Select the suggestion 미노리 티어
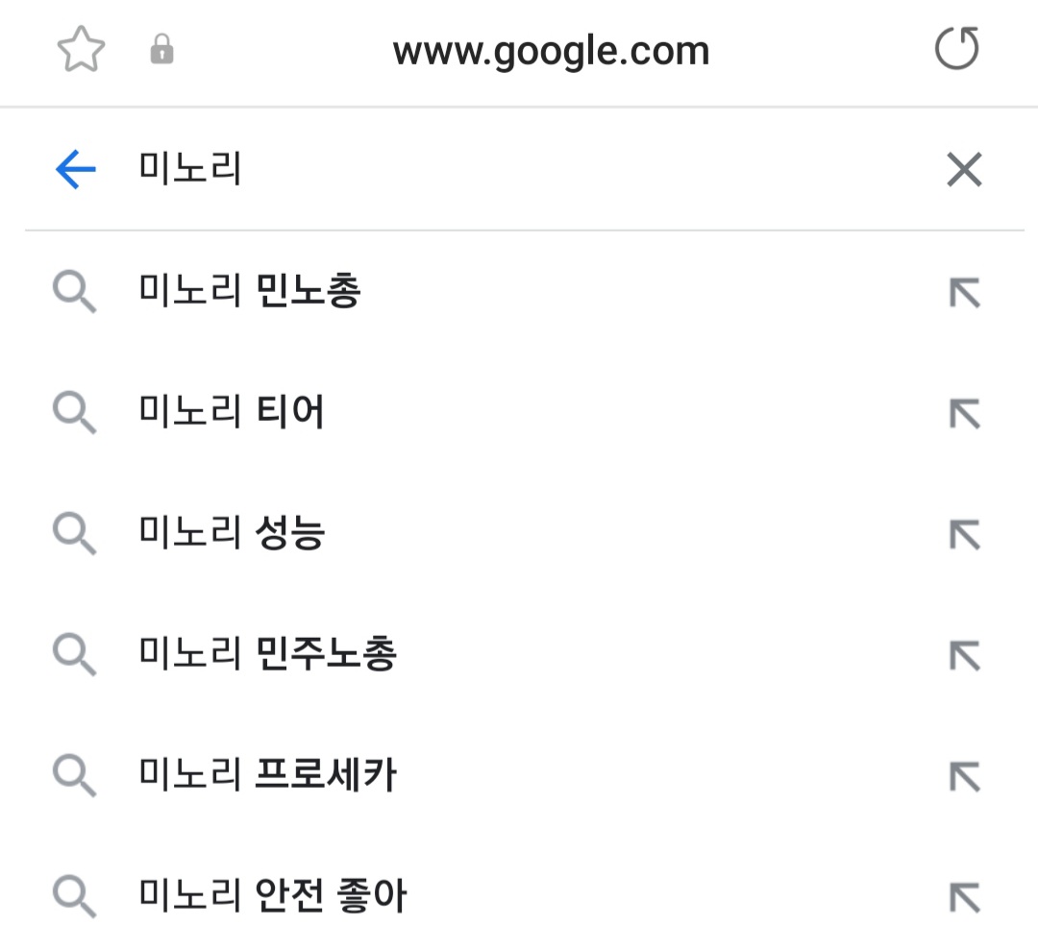Viewport: 1038px width, 950px height. click(x=232, y=413)
